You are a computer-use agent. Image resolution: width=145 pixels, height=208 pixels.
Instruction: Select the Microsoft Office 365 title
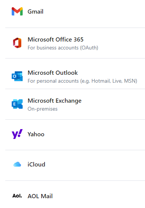click(x=56, y=40)
